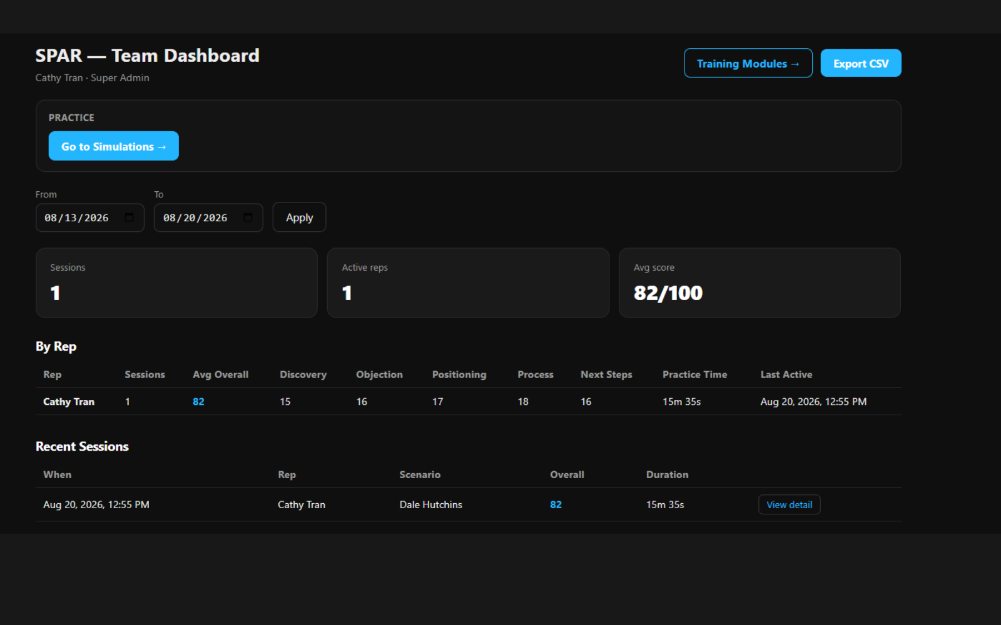Select the Objection column header

pyautogui.click(x=379, y=374)
